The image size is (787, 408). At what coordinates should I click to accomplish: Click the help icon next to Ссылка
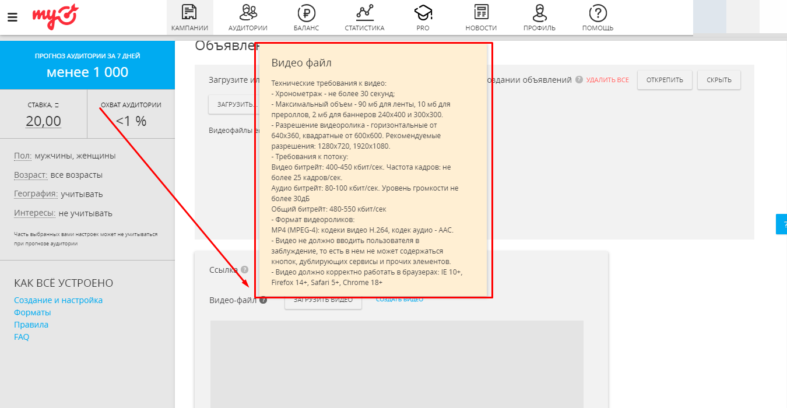(244, 270)
